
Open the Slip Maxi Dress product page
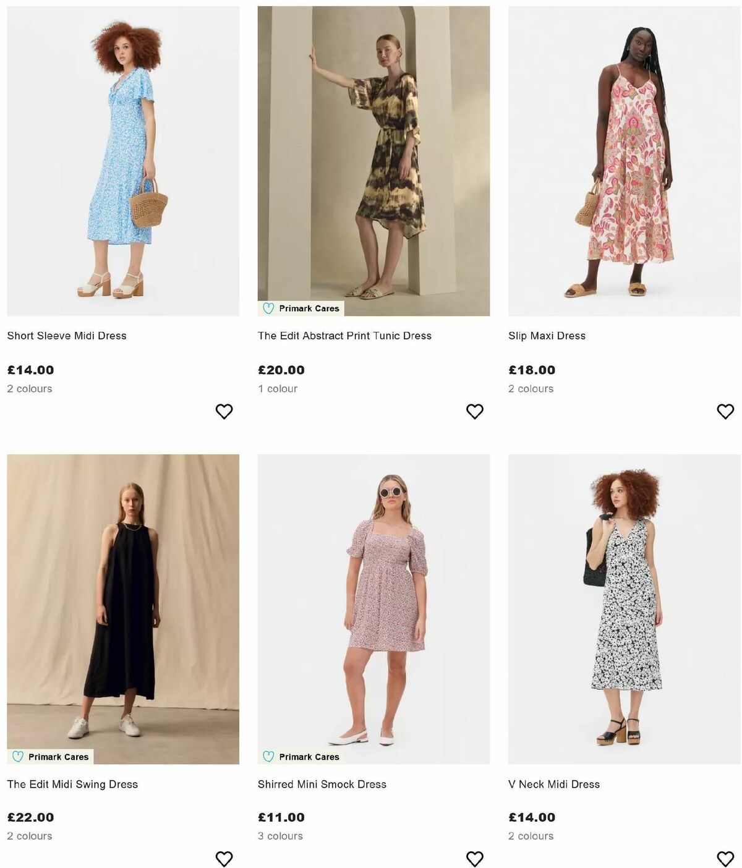[x=547, y=336]
